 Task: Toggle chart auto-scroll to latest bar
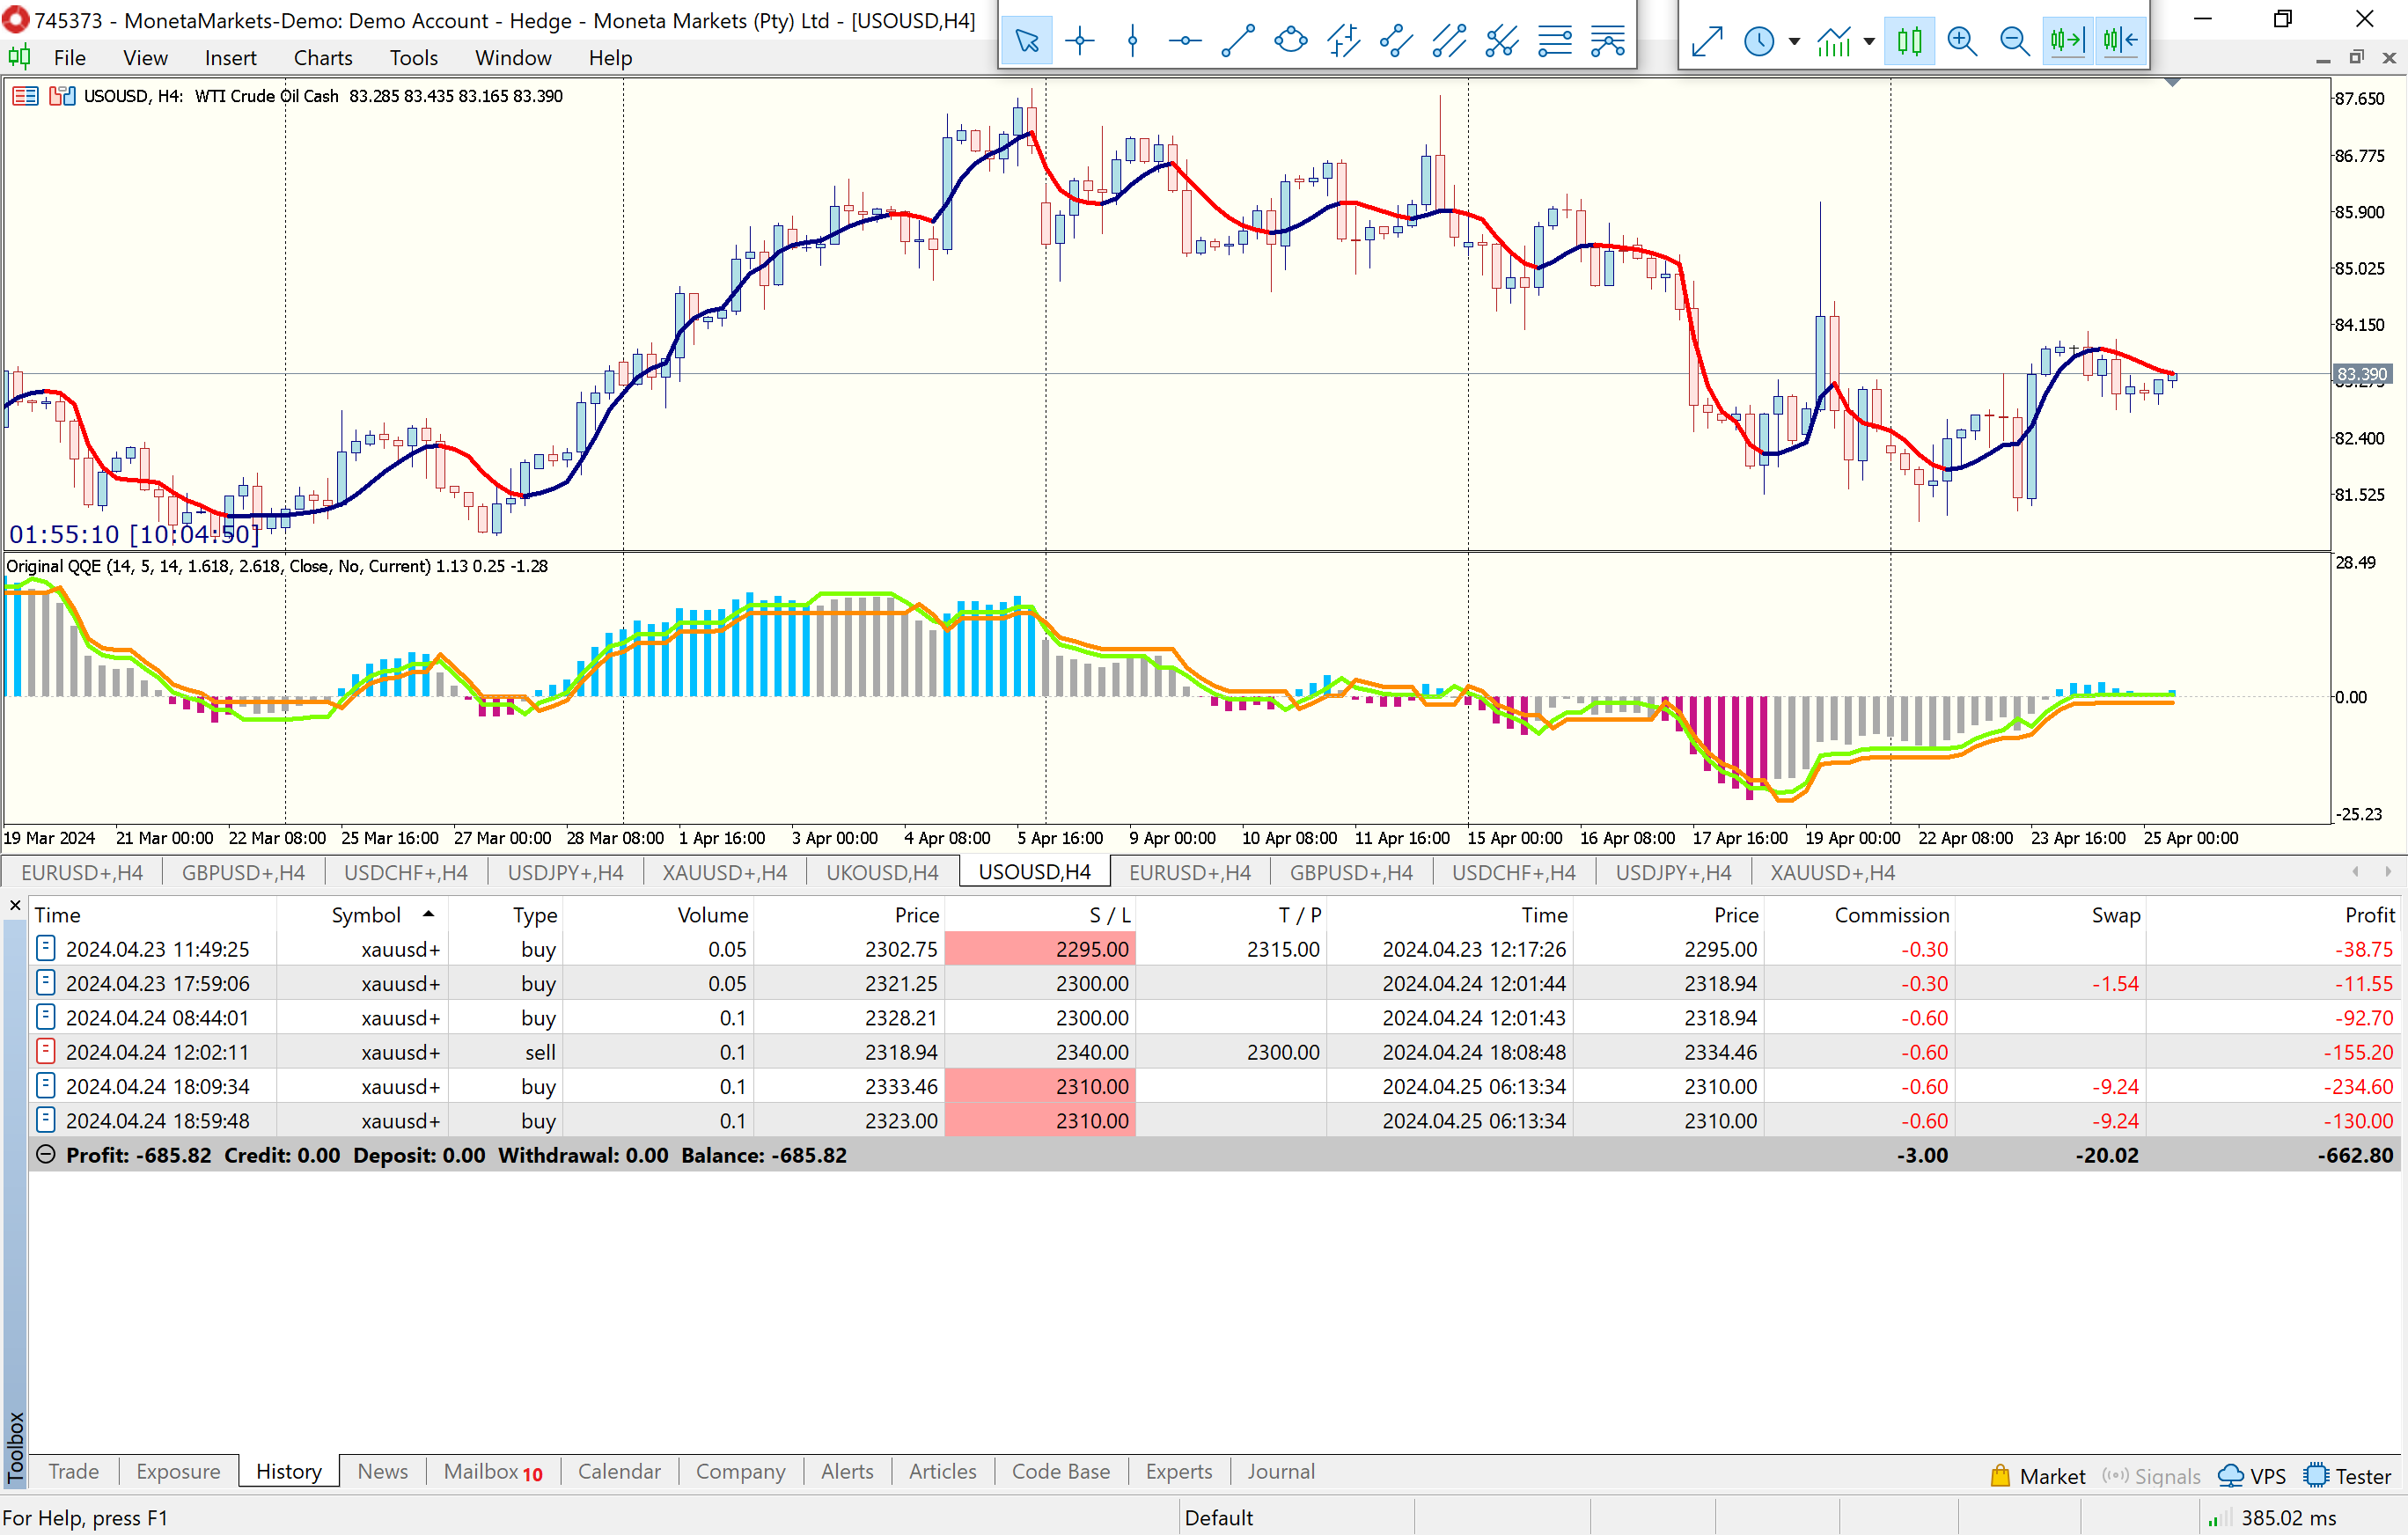tap(2067, 41)
